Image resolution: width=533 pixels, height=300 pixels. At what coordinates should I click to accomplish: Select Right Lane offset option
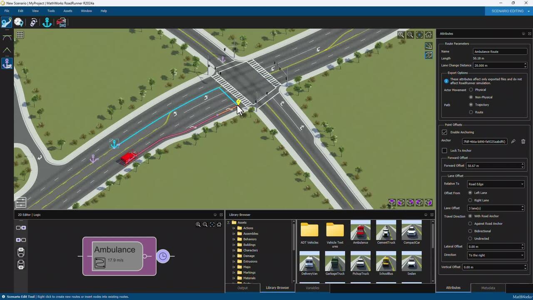[x=470, y=200]
